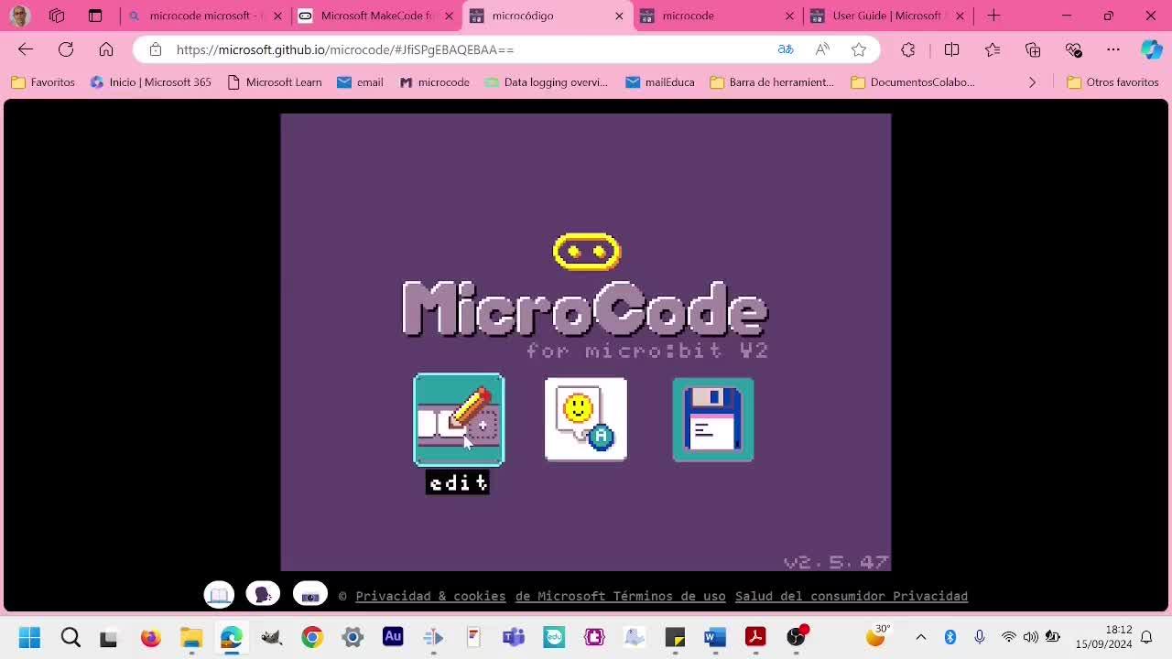Click the edit label under the first tile

click(x=458, y=482)
